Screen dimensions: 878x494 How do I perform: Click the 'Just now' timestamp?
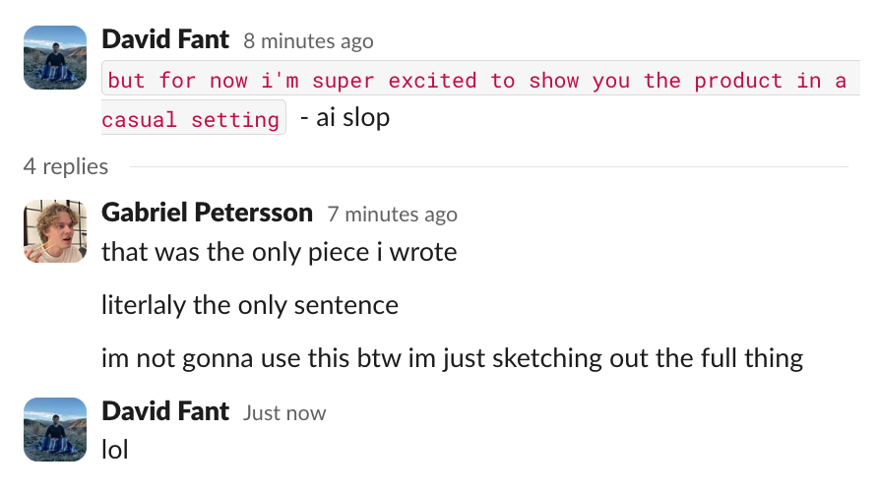coord(284,413)
